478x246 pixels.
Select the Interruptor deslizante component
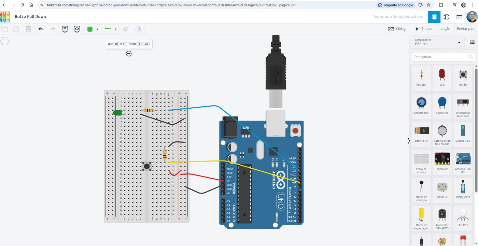click(x=463, y=106)
